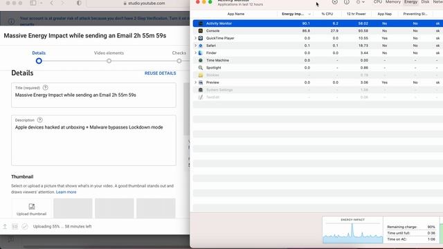Click REUSE DETAILS
Screen dimensions: 443x249
tap(160, 73)
